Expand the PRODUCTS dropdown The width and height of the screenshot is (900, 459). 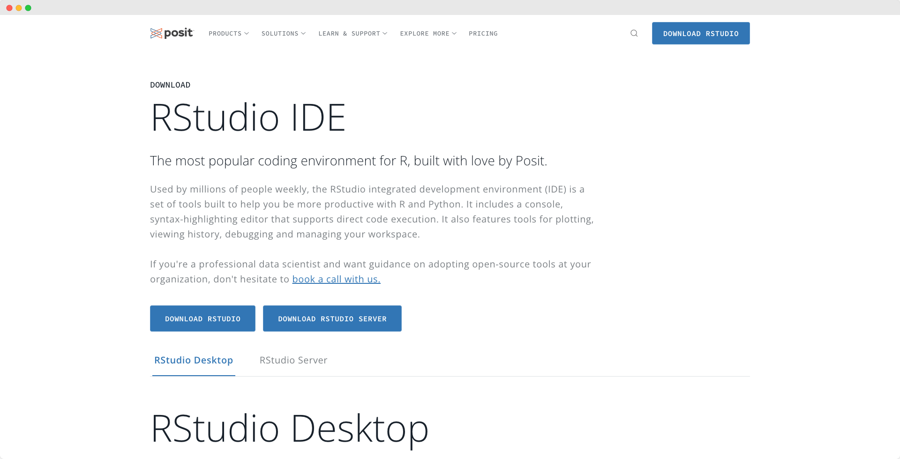[x=228, y=33]
